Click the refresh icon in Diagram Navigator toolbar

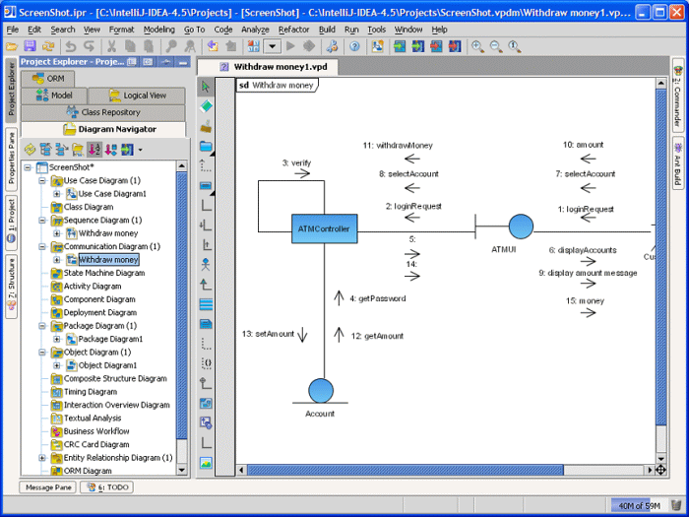pos(30,150)
